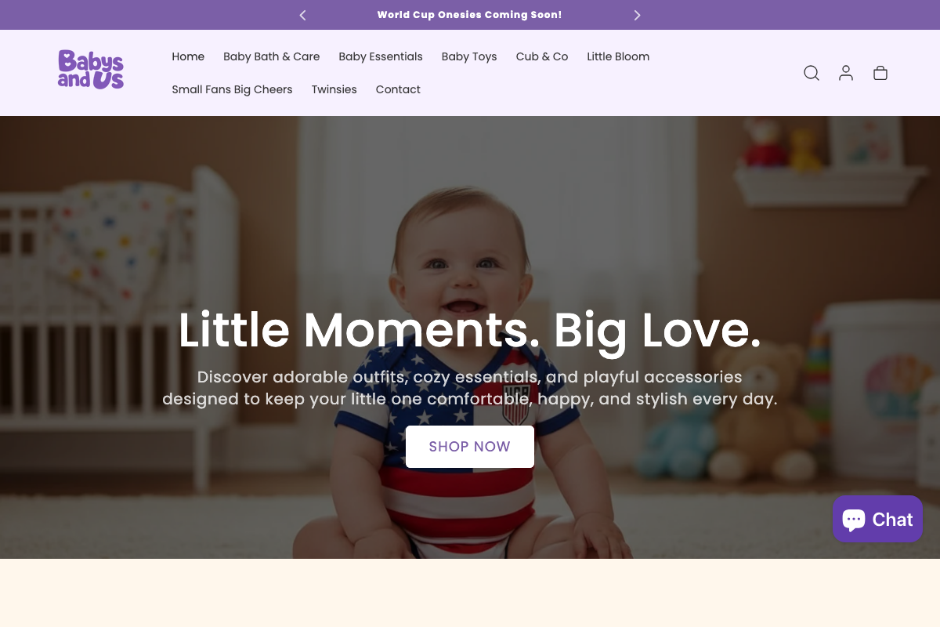Open the Twinsies menu link
The image size is (940, 627).
tap(334, 89)
